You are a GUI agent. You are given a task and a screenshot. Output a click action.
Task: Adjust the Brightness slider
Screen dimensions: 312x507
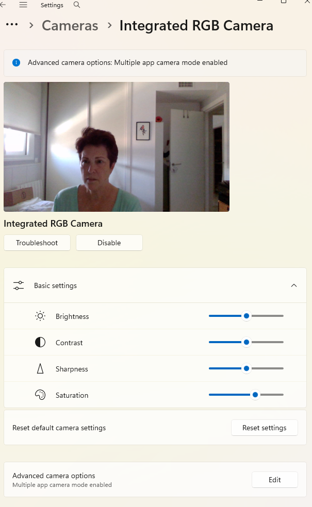tap(247, 316)
